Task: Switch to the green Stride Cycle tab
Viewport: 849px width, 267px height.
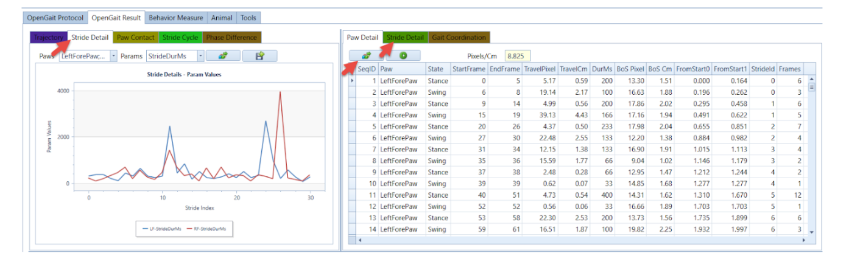Action: tap(180, 38)
